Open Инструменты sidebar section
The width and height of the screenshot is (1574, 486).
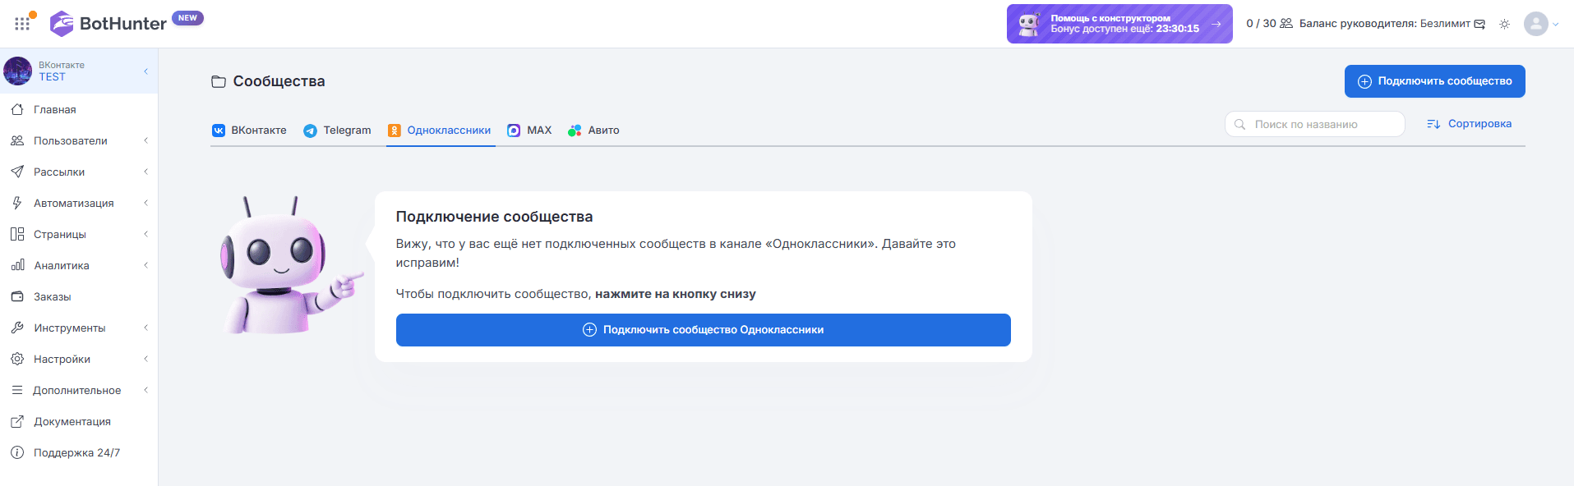click(79, 328)
